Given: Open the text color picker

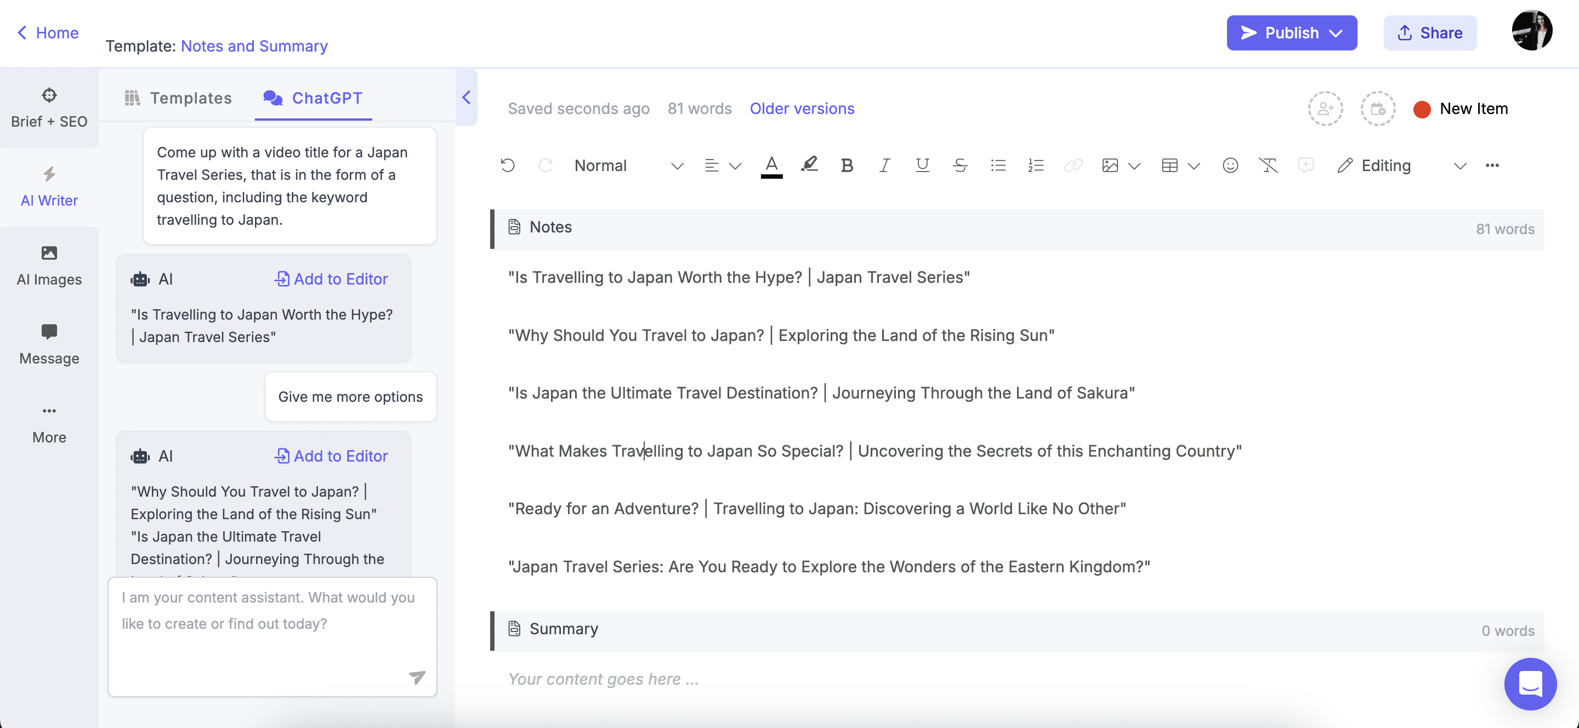Looking at the screenshot, I should point(772,166).
